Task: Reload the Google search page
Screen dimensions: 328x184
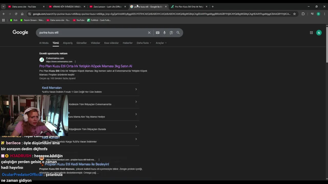Action: (x=16, y=14)
